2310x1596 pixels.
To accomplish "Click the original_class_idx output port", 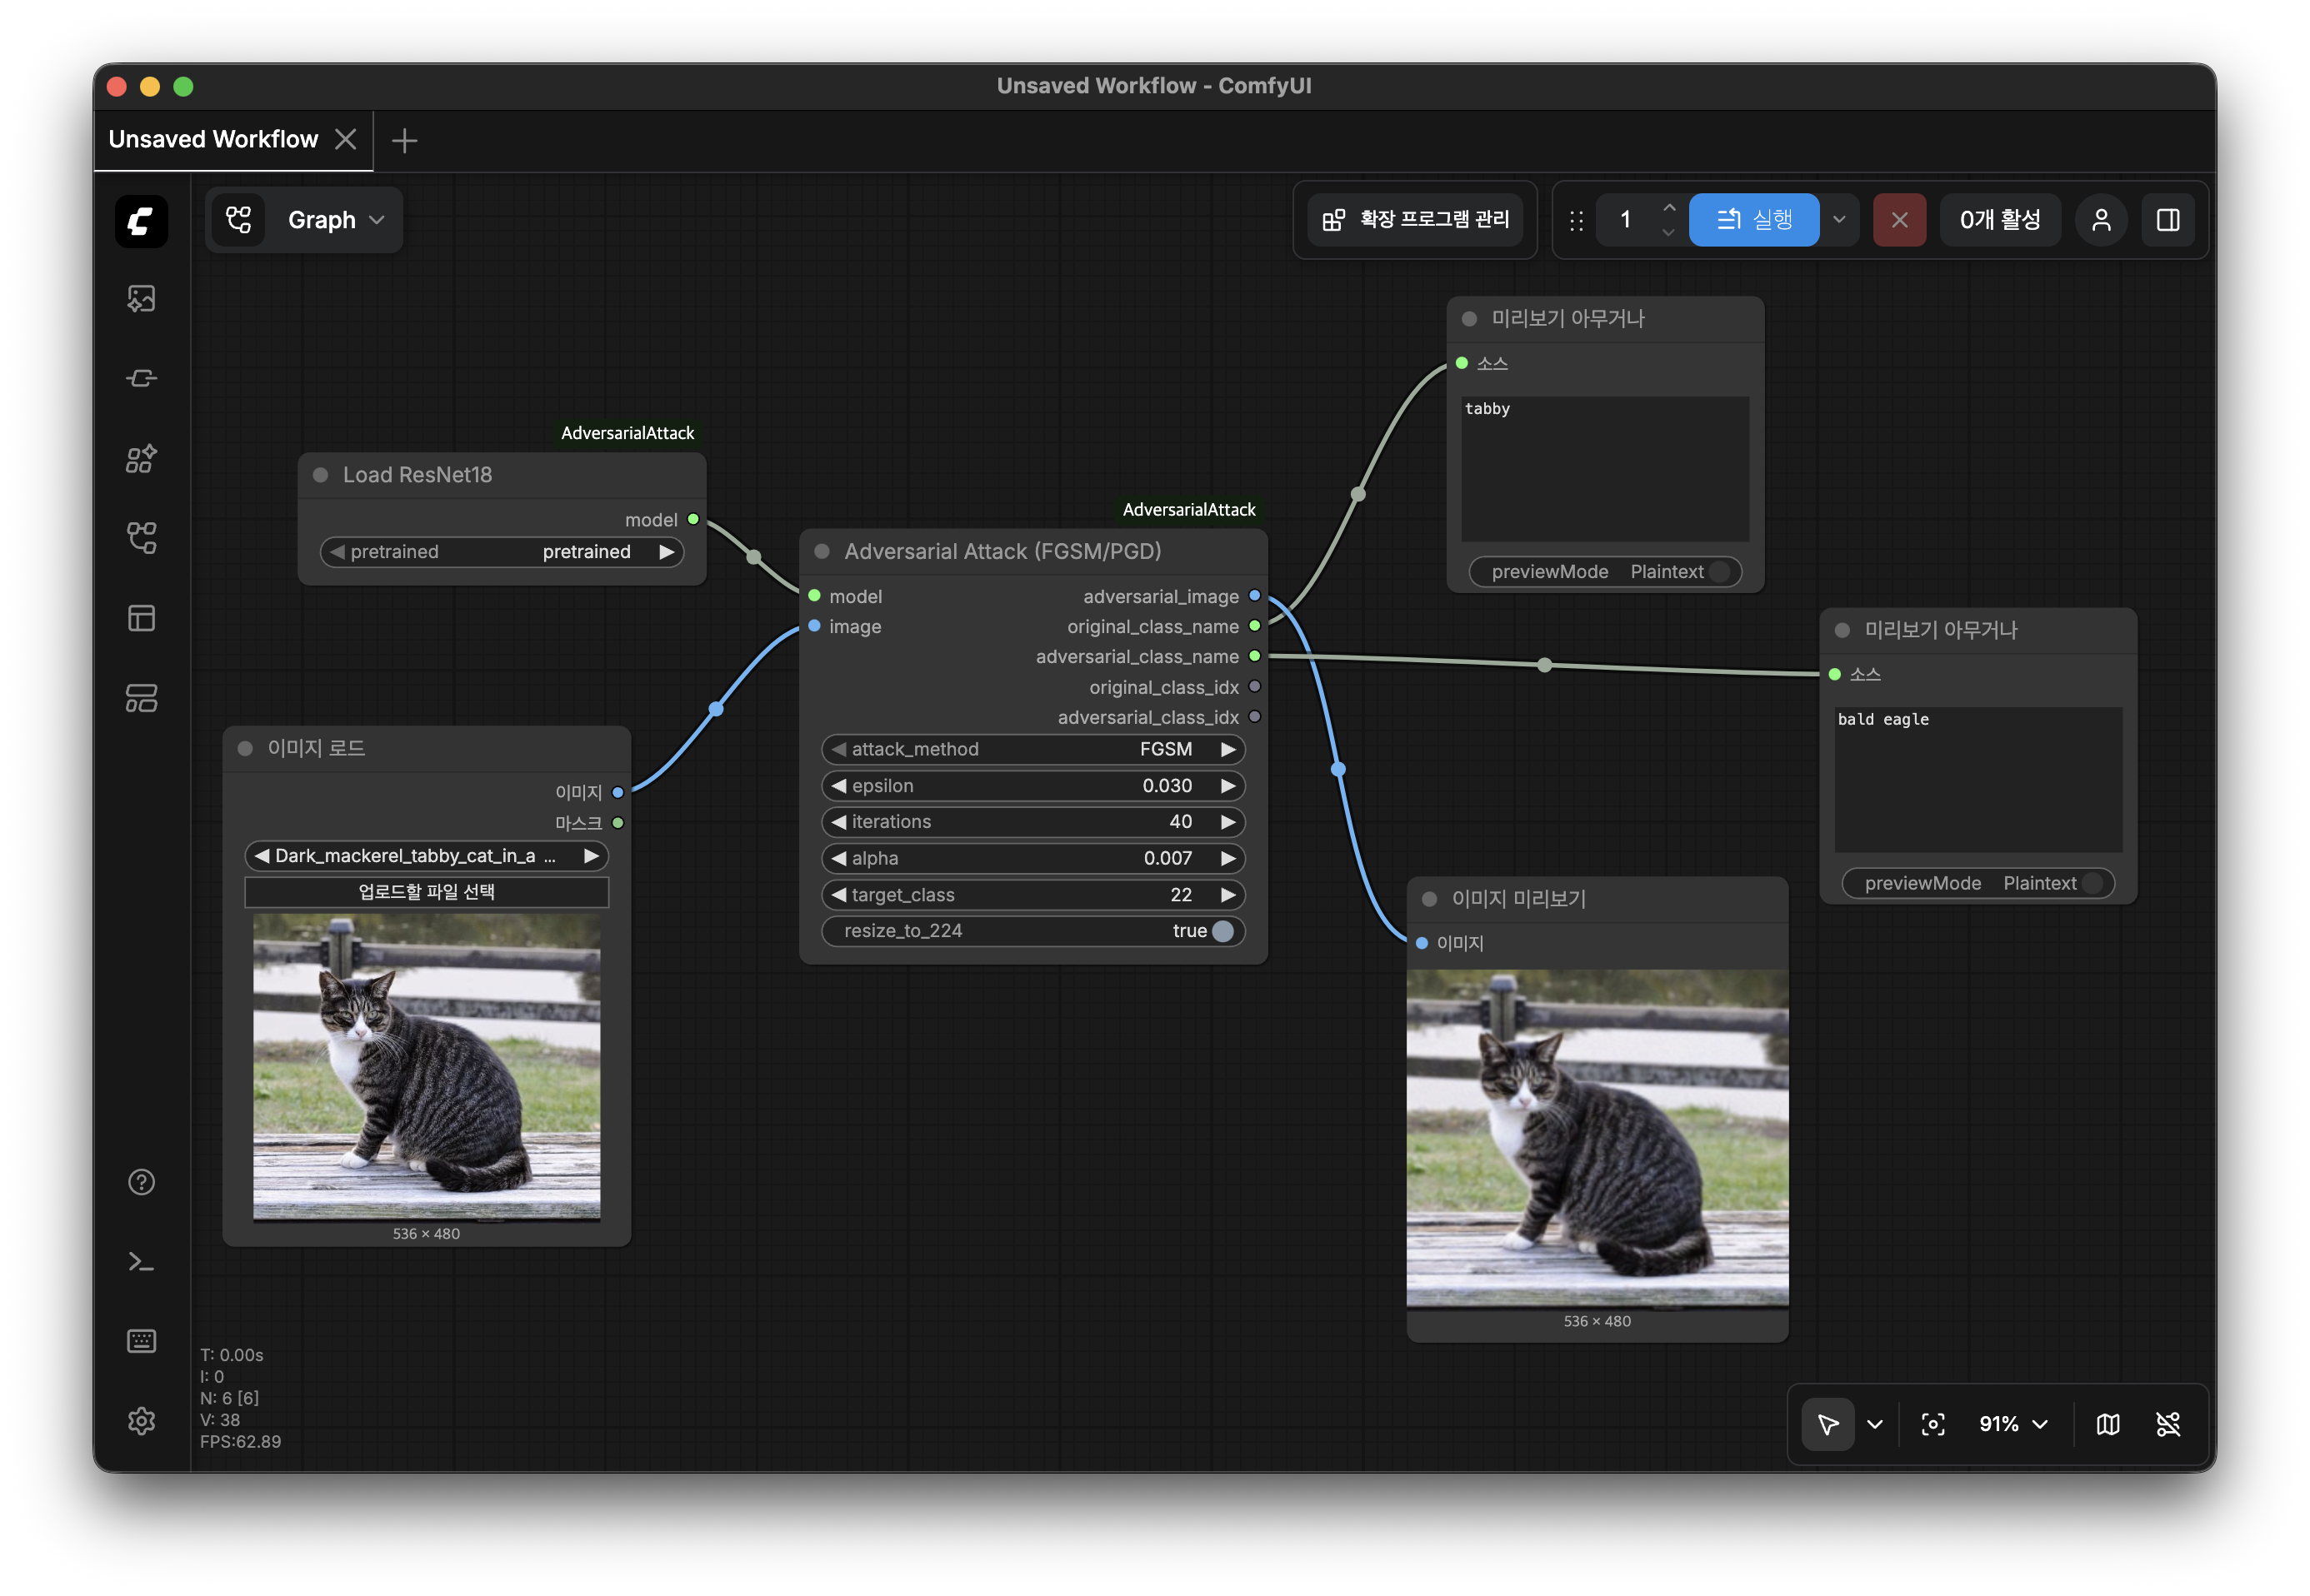I will [1254, 687].
